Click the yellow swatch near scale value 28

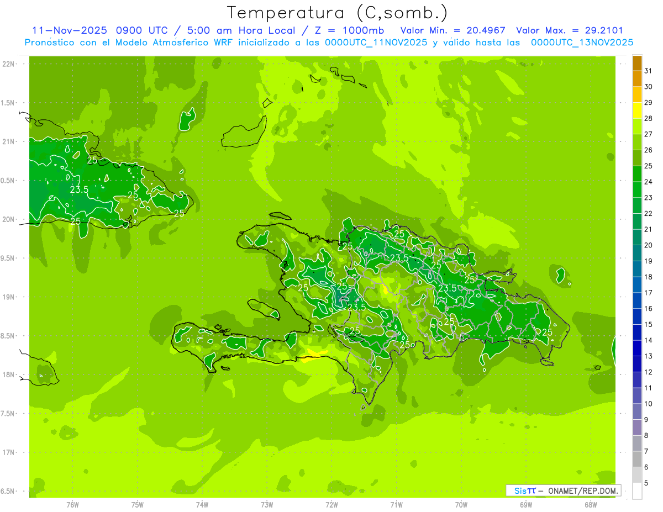coord(637,110)
